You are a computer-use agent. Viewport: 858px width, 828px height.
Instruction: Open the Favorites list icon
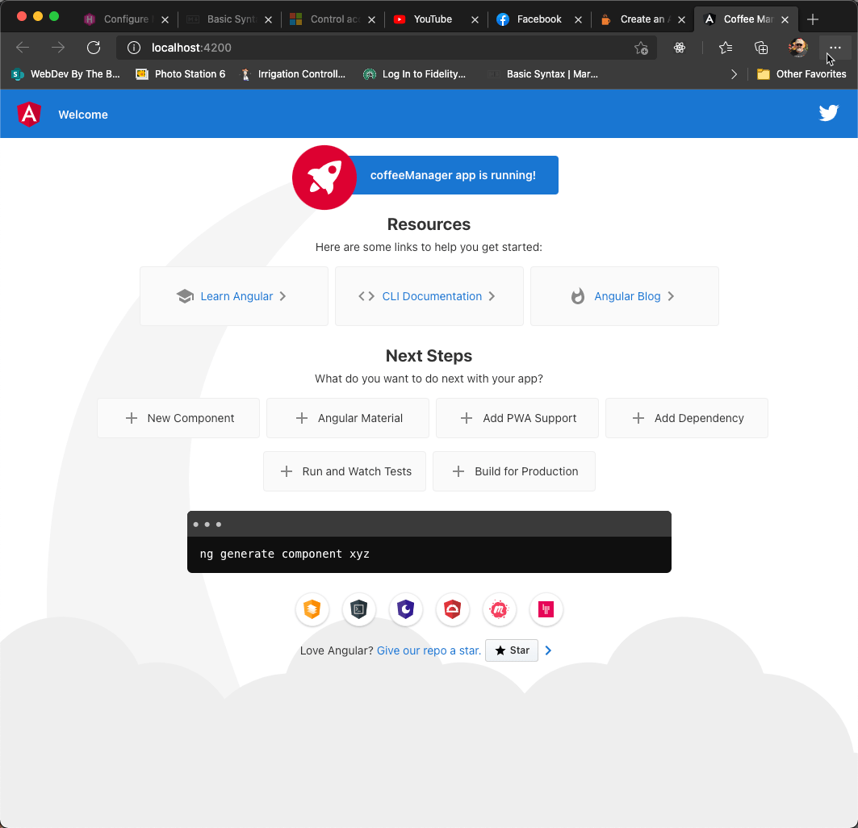(x=726, y=48)
